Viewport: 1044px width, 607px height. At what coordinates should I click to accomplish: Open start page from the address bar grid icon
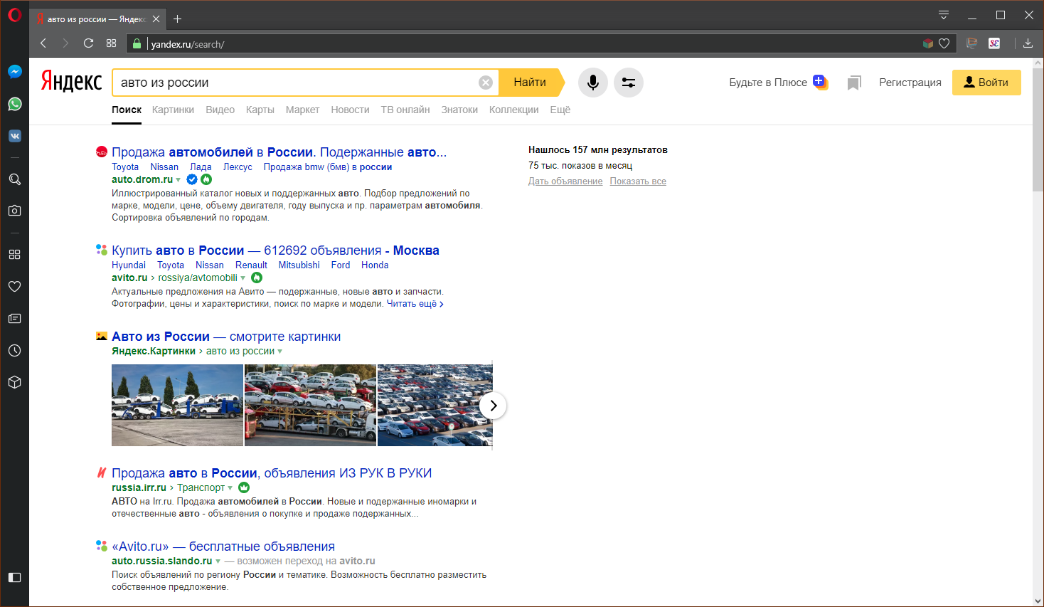(111, 43)
